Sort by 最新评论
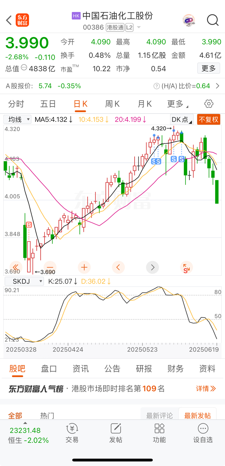 160,416
